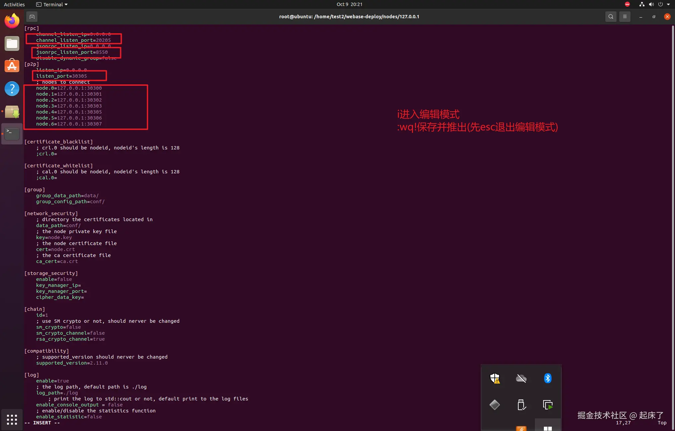Click the clock showing Oct 9 20:21
The image size is (675, 431).
(349, 4)
